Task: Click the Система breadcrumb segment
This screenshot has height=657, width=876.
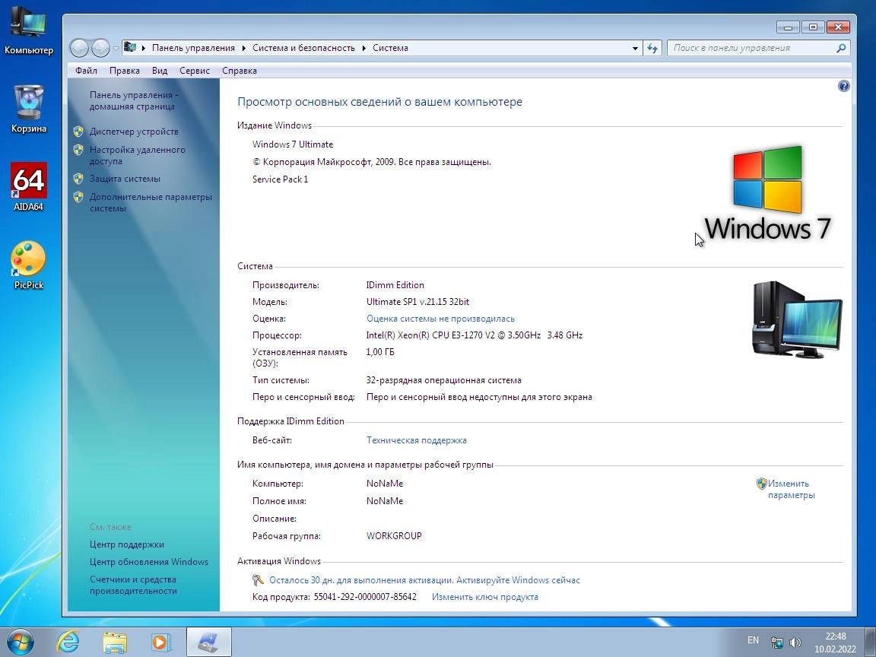Action: (391, 48)
